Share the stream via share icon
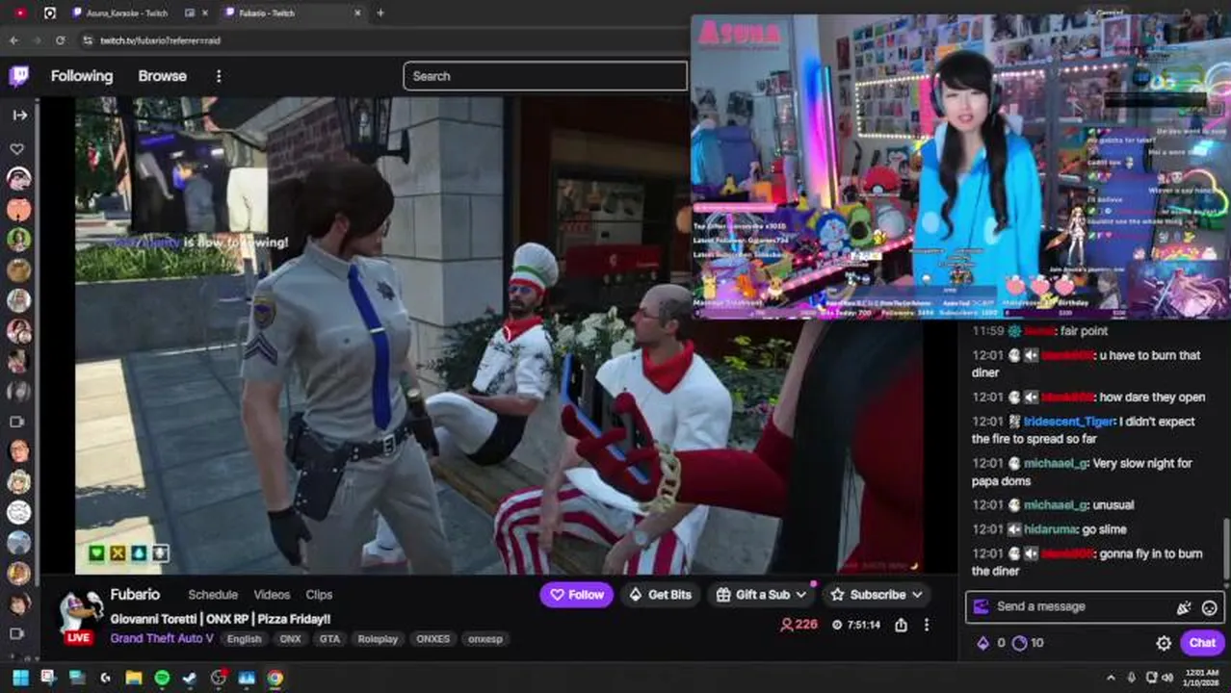The image size is (1231, 693). click(901, 625)
